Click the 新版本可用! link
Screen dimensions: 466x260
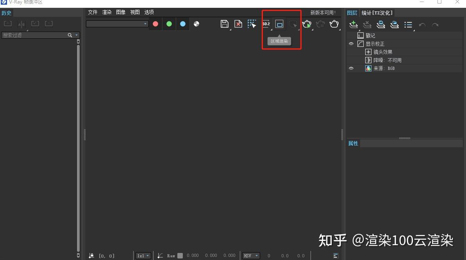(x=323, y=12)
